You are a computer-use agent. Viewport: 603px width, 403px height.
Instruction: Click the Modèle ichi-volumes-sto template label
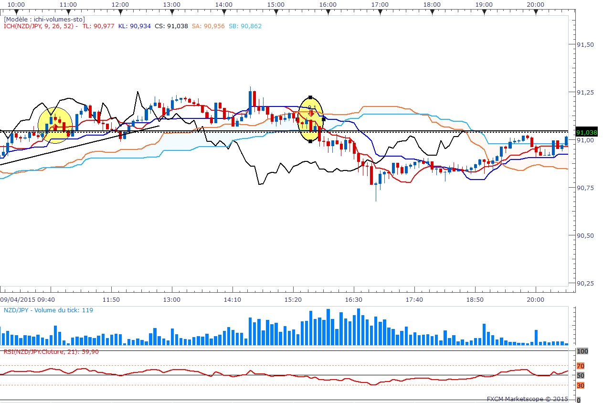coord(44,19)
